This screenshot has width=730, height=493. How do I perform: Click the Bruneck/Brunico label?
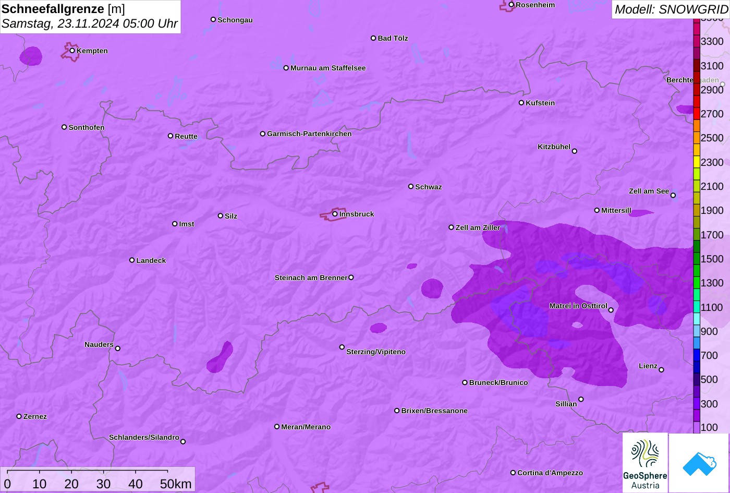[x=498, y=382]
